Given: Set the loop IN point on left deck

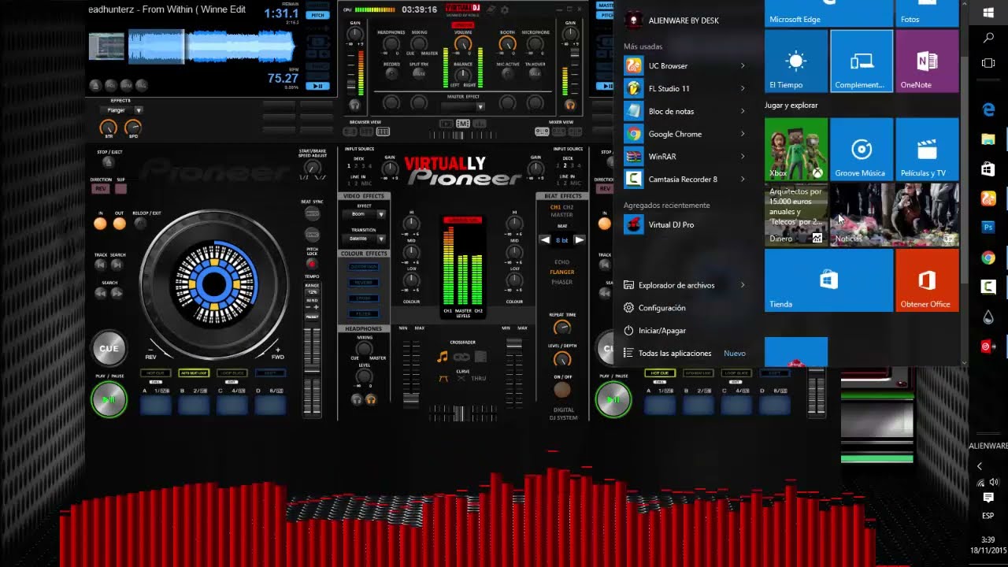Looking at the screenshot, I should pos(100,224).
